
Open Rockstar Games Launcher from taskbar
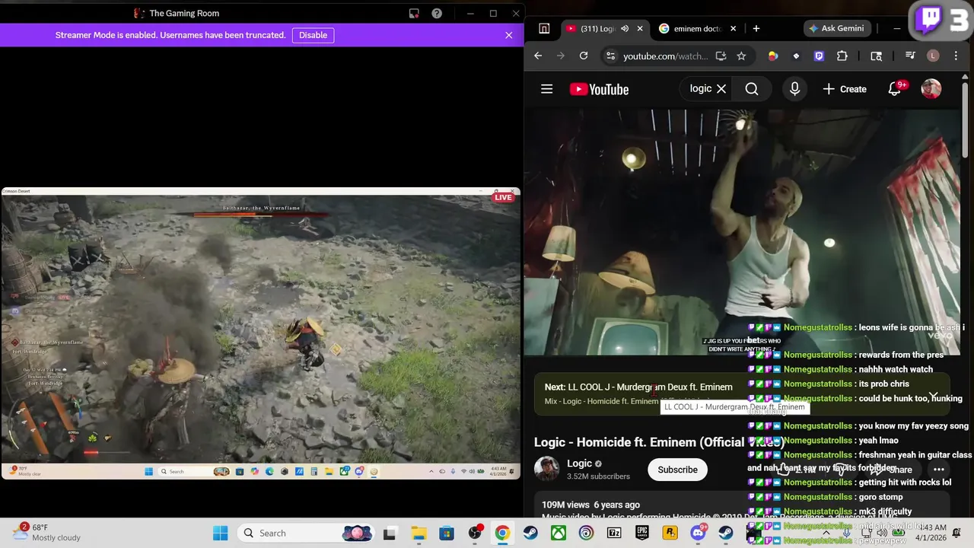(670, 533)
